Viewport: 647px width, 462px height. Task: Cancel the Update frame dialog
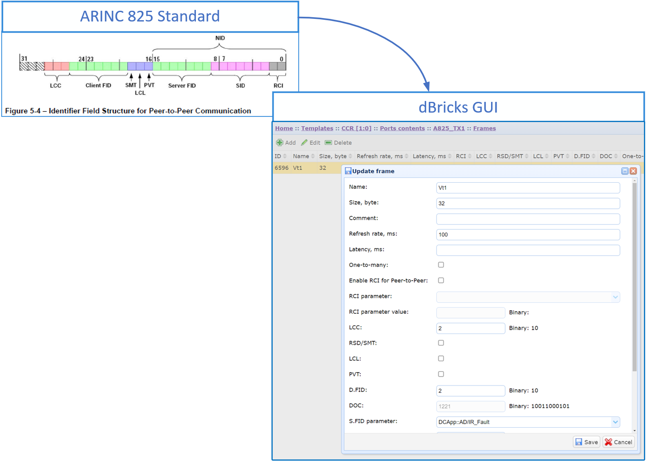[x=619, y=442]
